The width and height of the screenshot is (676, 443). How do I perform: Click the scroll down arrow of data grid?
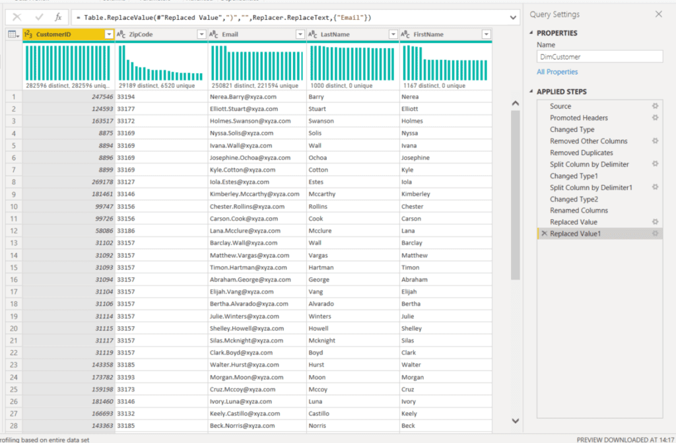[x=515, y=421]
